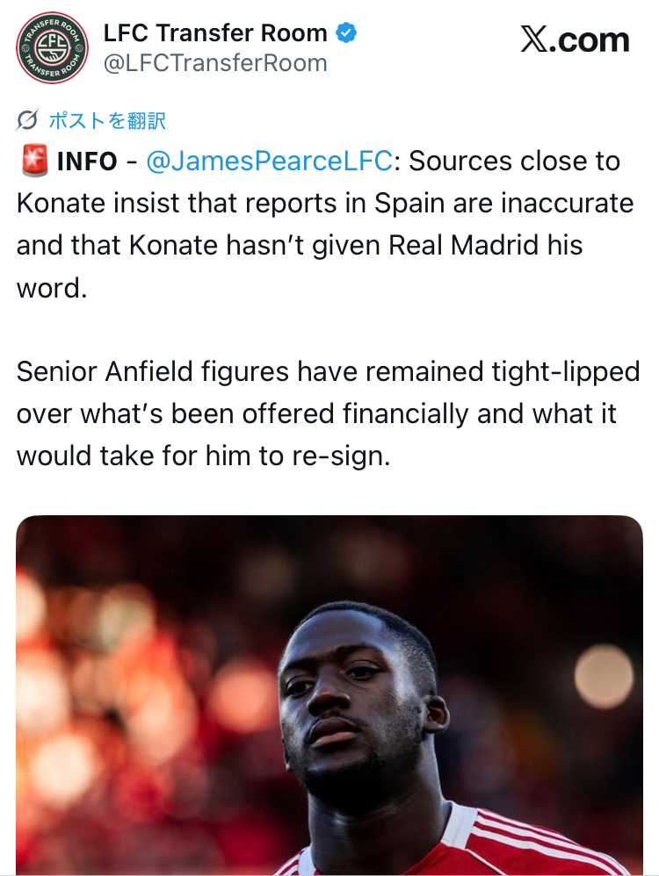Open the LFC Transfer Room profile avatar
The image size is (659, 876).
(52, 48)
